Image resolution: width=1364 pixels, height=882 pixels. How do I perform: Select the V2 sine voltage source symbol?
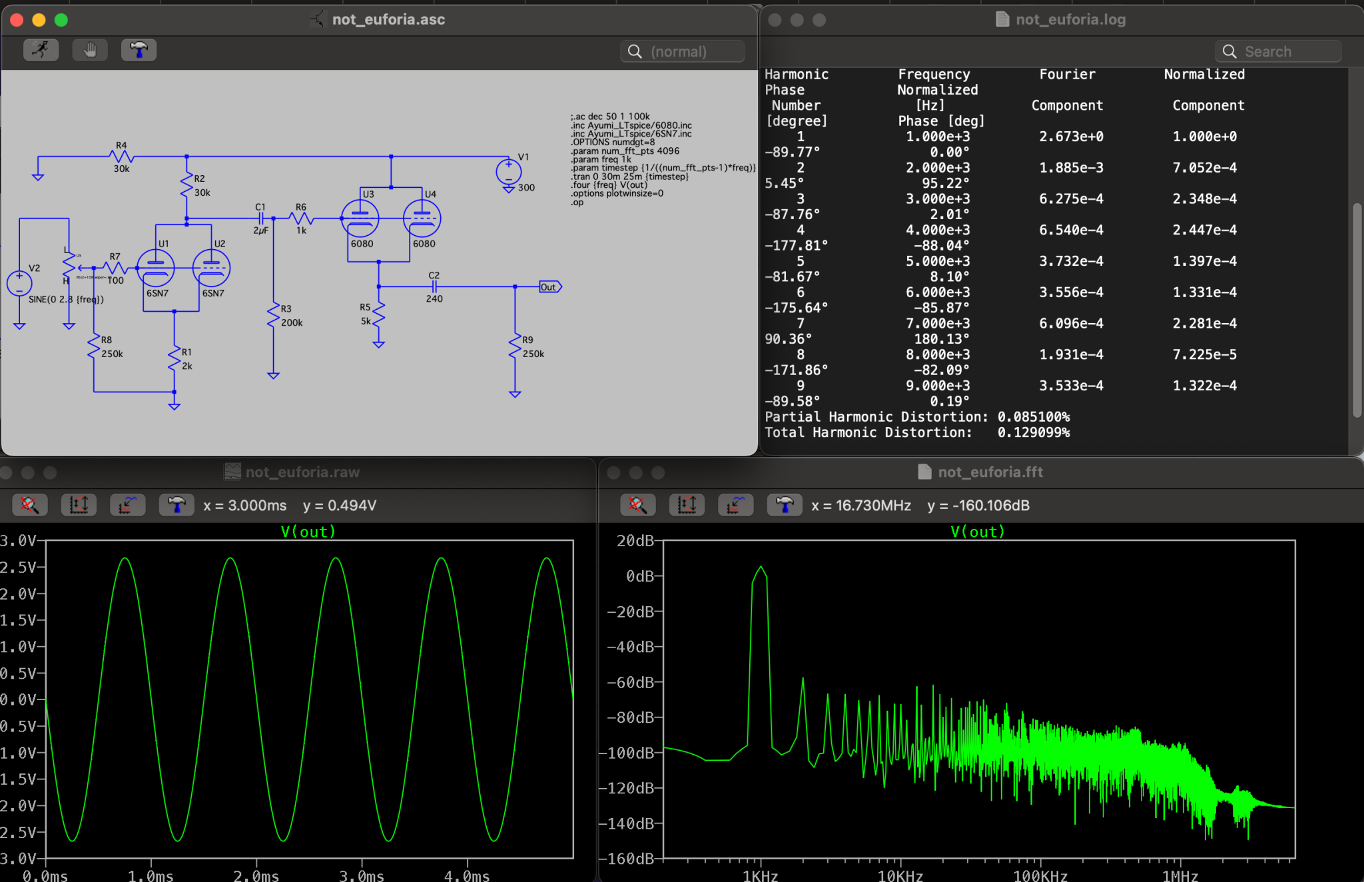click(19, 283)
